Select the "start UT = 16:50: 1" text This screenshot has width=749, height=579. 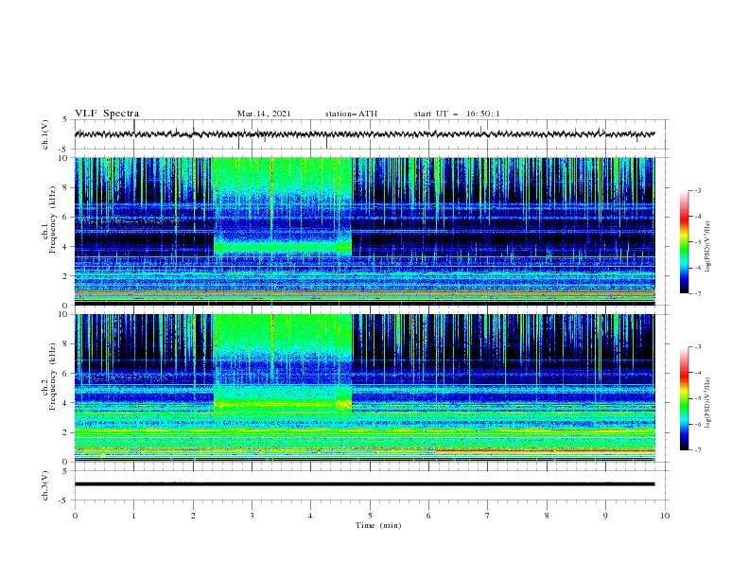(457, 114)
